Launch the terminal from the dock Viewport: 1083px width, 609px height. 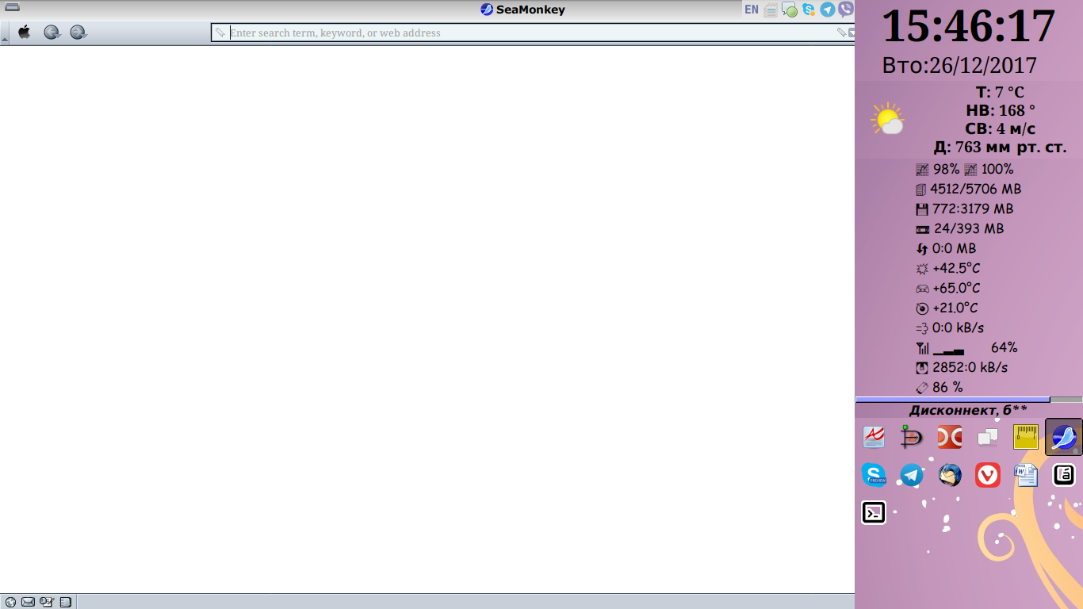click(x=874, y=513)
